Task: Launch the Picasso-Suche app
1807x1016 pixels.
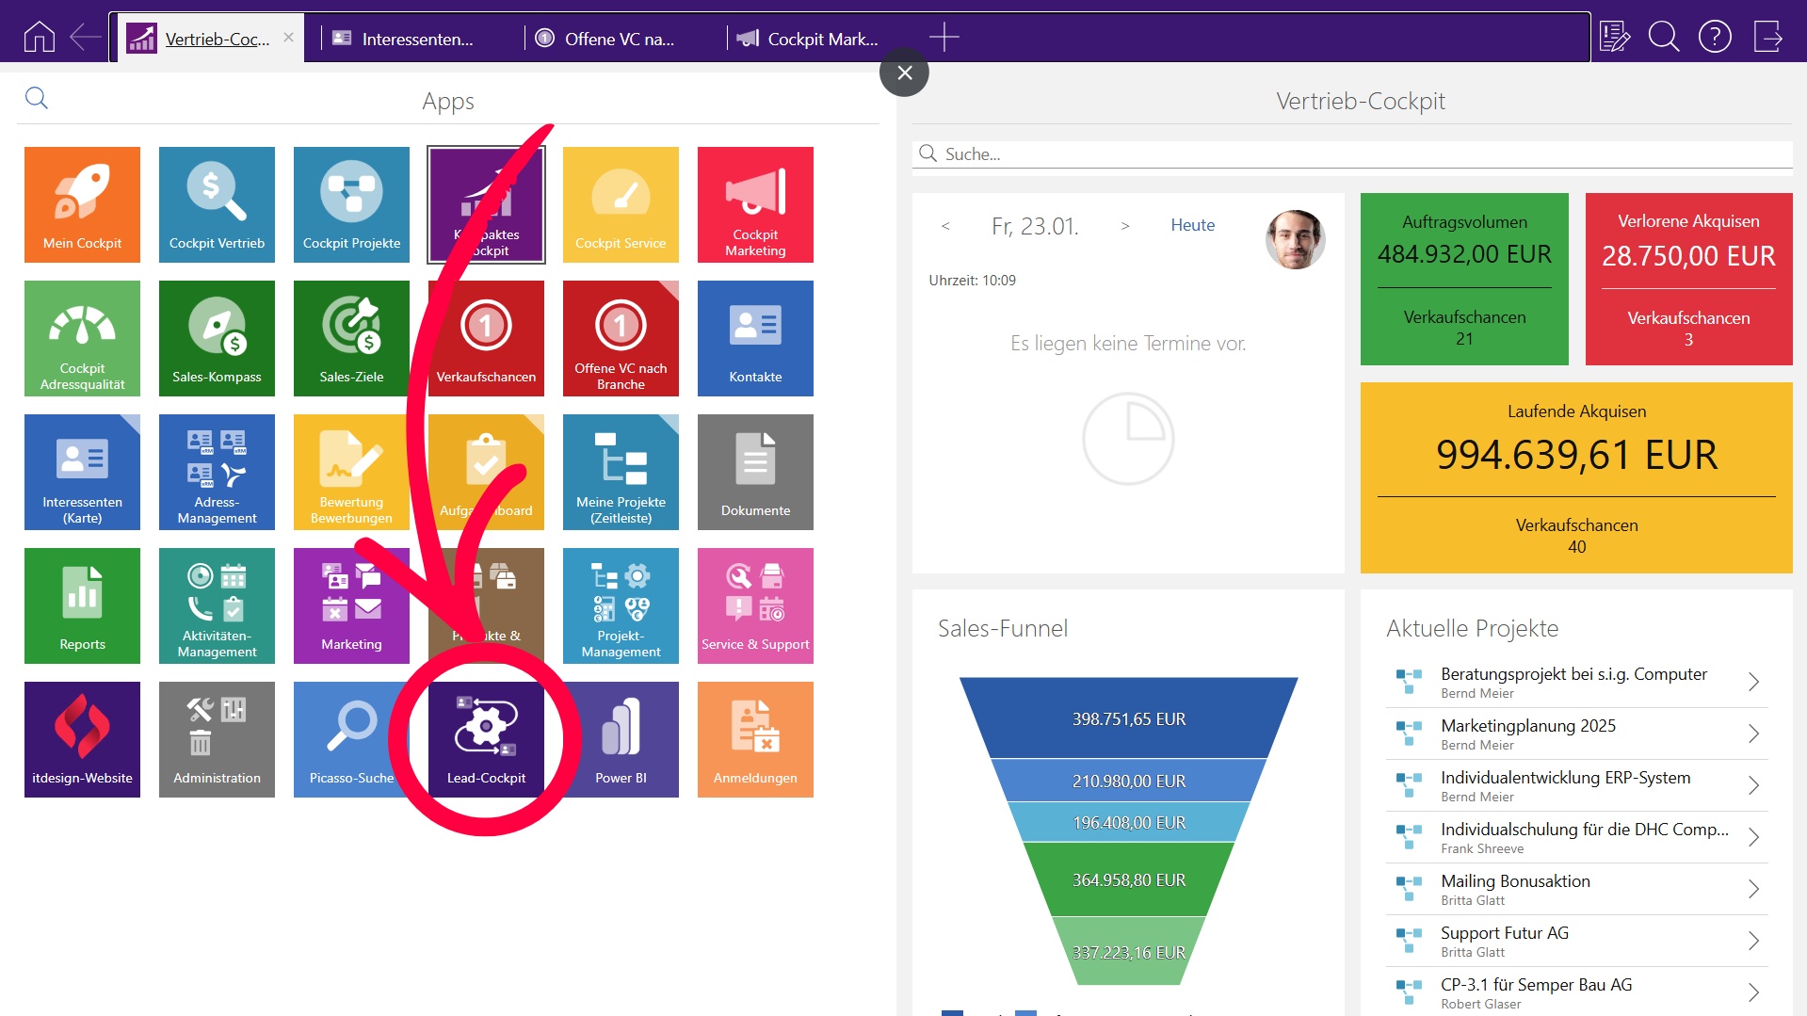Action: pos(351,739)
